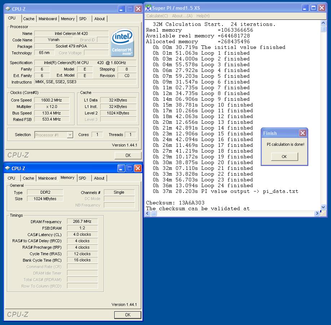331x325 pixels.
Task: Close the bottom CPU-Z Memory window
Action: pyautogui.click(x=138, y=168)
